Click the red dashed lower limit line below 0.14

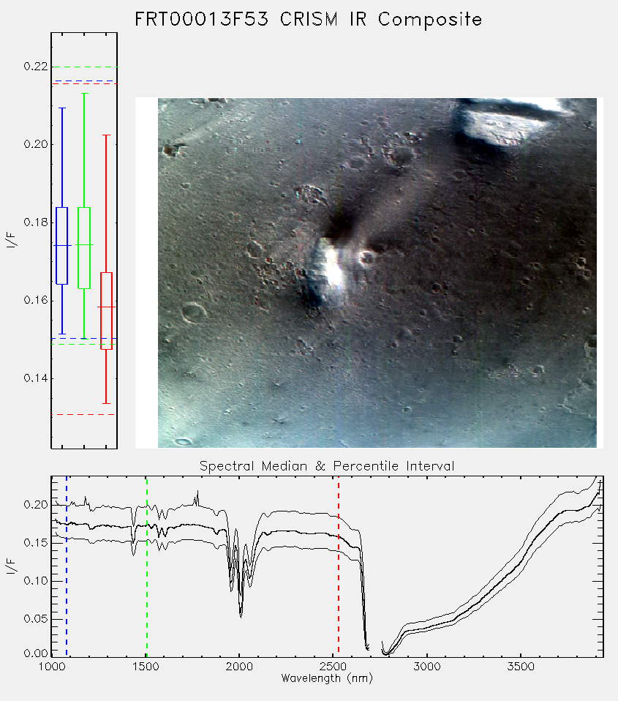[x=83, y=414]
